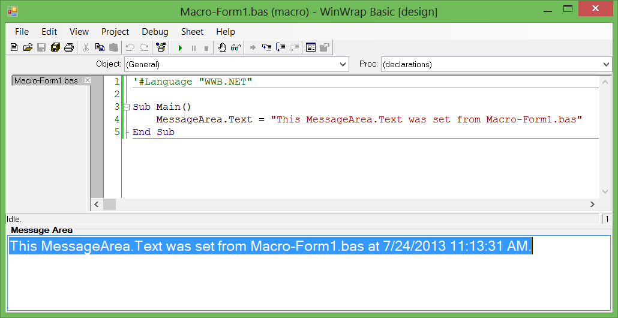Click the horizontal scrollbar right arrow
Screen dimensions: 618x318
pos(592,205)
